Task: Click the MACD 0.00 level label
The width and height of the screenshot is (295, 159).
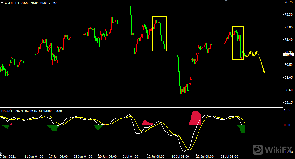Action: 287,125
